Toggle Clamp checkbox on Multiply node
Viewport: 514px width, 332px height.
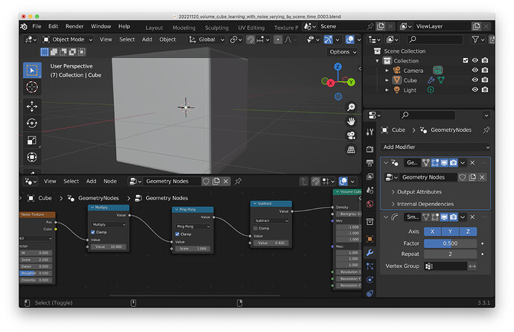[93, 232]
